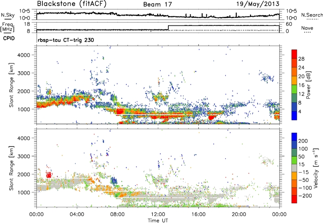Click the blue scatter patch near 08:00 in velocity panel
The width and height of the screenshot is (323, 223).
pos(114,181)
